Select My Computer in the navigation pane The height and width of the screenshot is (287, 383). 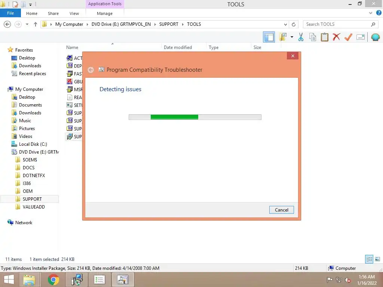(29, 89)
